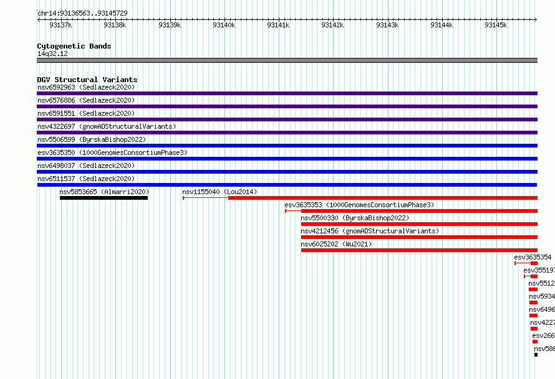
Task: Click the small red bar under nsv5934
Action: tap(533, 302)
